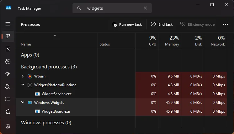Open the Services sidebar icon
The width and height of the screenshot is (234, 134).
click(8, 112)
